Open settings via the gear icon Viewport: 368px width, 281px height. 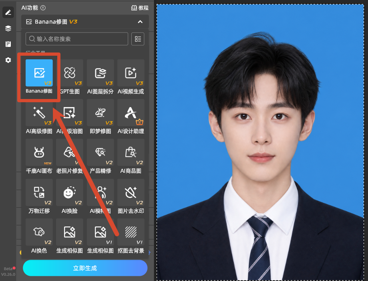coord(8,60)
